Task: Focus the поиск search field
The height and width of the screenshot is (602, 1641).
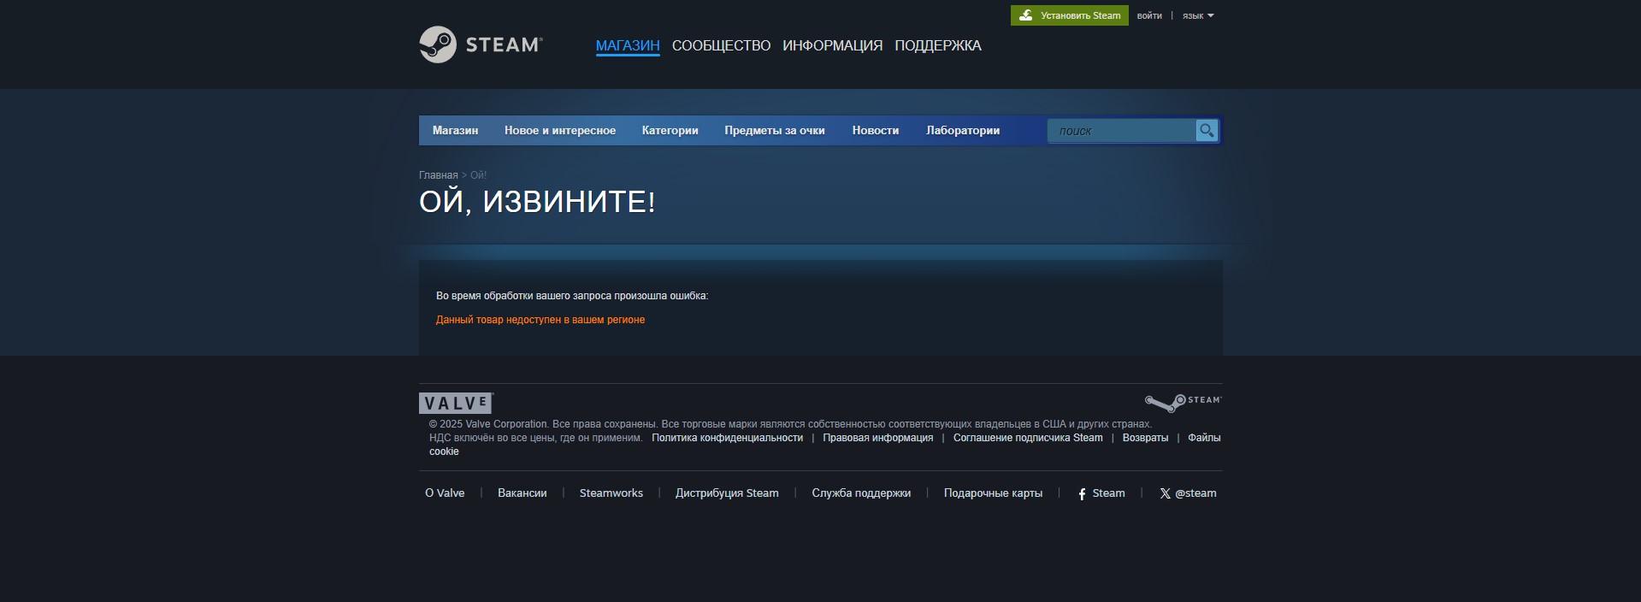Action: tap(1121, 131)
